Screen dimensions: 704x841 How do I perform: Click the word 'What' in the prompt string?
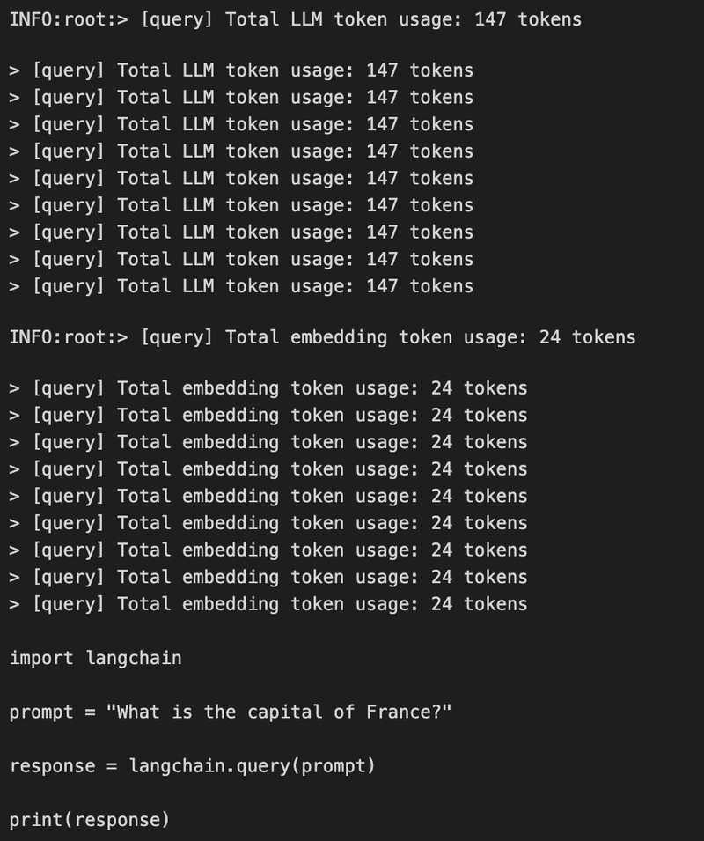point(138,712)
